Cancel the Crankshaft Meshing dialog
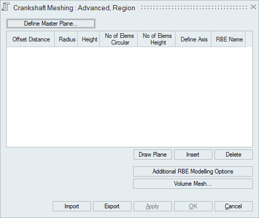259x218 pixels. [x=233, y=206]
